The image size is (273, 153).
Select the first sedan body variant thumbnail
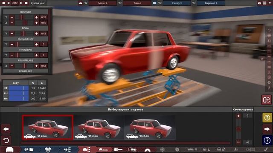point(47,127)
